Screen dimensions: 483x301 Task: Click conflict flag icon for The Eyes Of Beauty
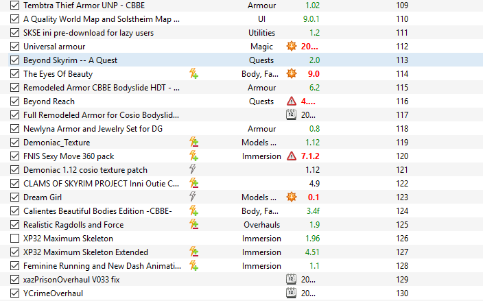pyautogui.click(x=193, y=74)
